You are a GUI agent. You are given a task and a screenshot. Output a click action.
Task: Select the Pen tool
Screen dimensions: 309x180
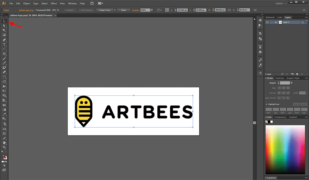pyautogui.click(x=4, y=40)
